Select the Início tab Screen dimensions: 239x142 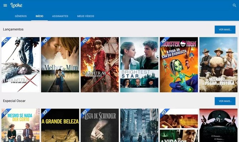[x=40, y=16]
